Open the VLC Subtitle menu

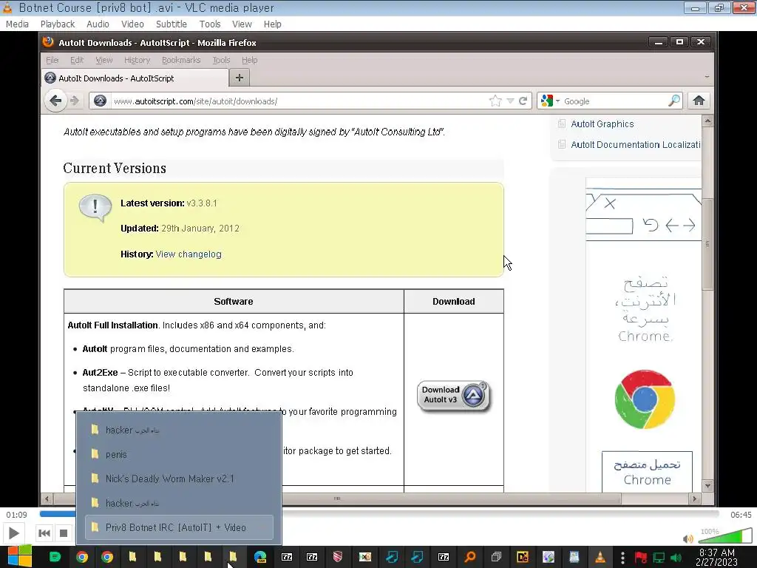click(172, 24)
